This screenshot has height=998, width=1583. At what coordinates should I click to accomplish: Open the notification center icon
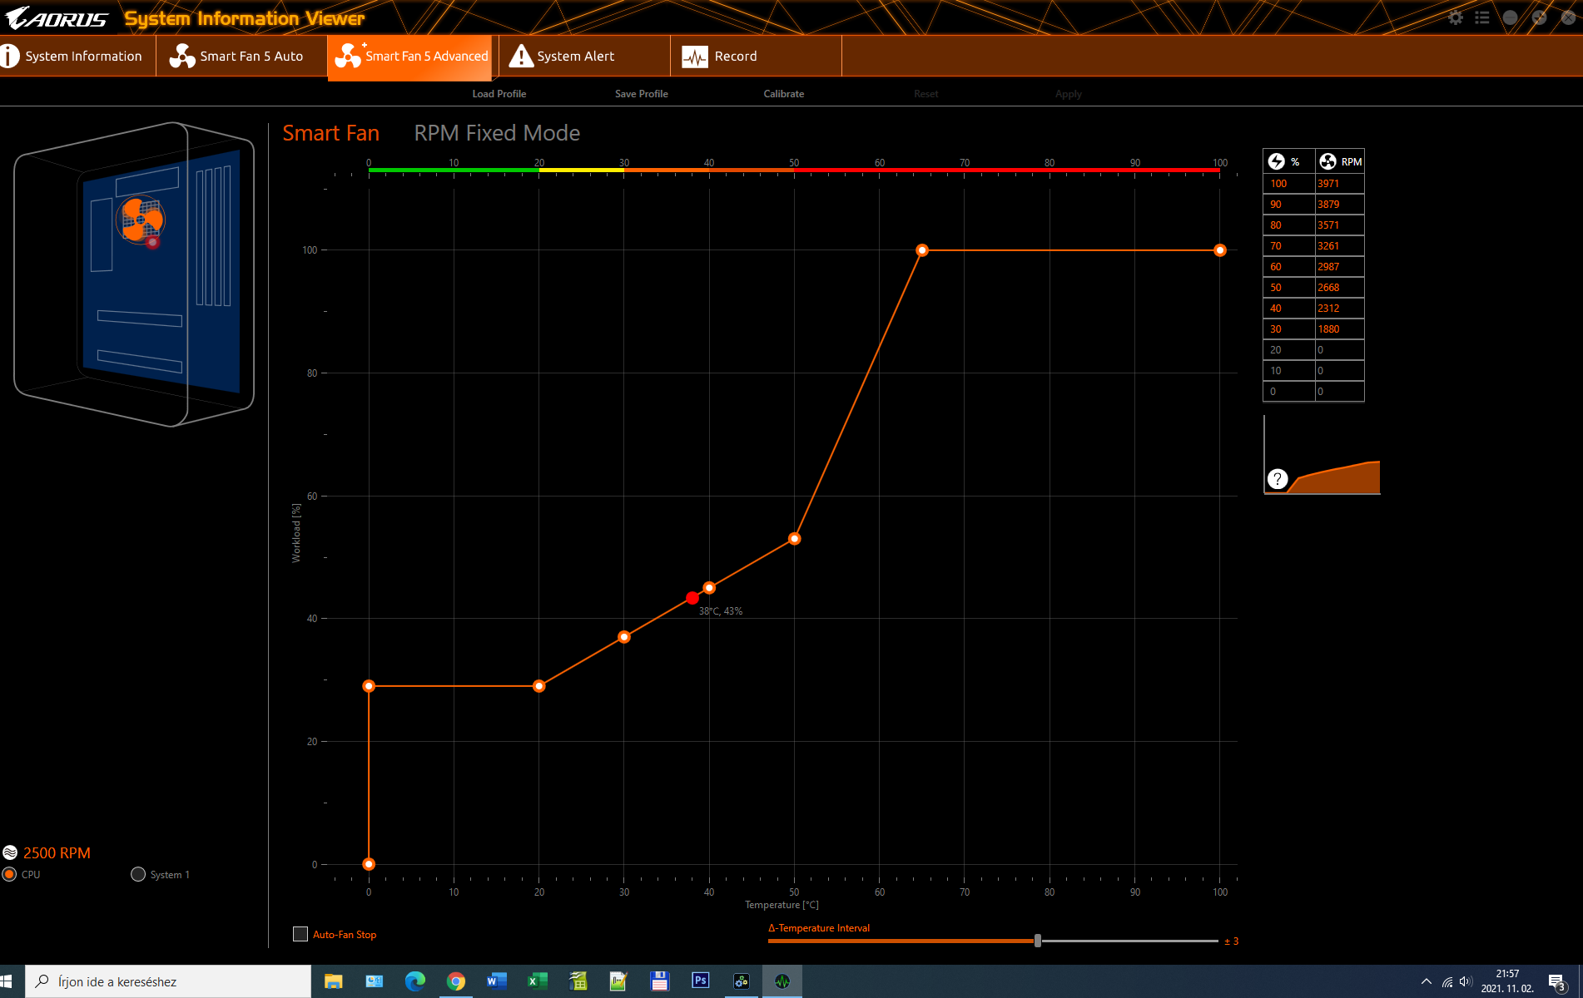pos(1557,982)
